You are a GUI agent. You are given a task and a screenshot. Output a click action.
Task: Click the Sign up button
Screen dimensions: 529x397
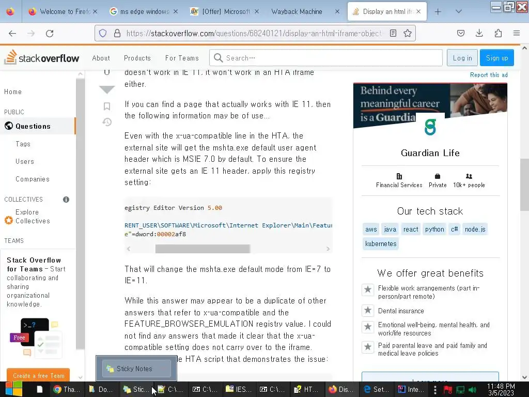click(497, 58)
